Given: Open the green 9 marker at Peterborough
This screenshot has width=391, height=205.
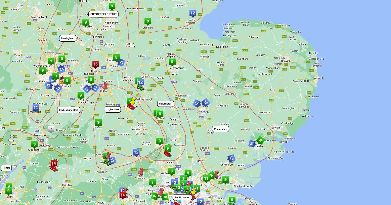Looking at the screenshot, I should click(x=172, y=62).
